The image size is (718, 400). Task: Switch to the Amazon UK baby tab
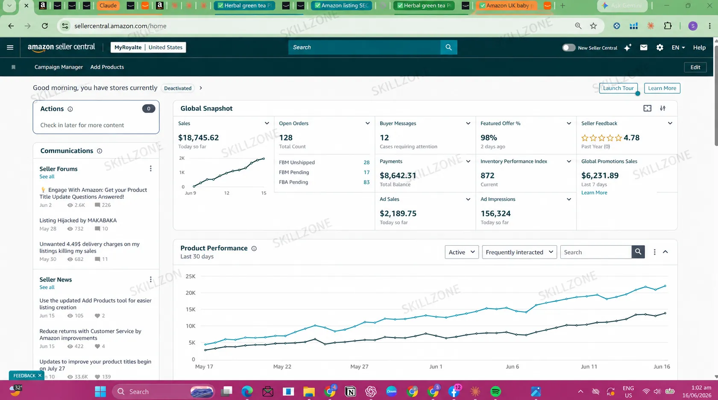506,6
